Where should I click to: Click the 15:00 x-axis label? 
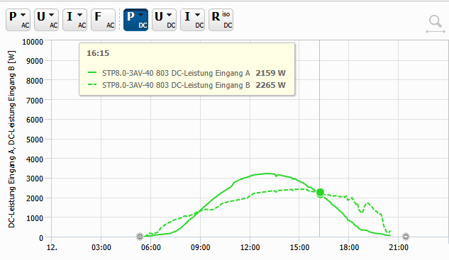pyautogui.click(x=299, y=247)
